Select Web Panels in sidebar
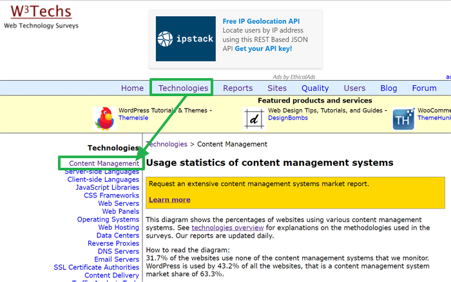The width and height of the screenshot is (451, 282). (120, 212)
